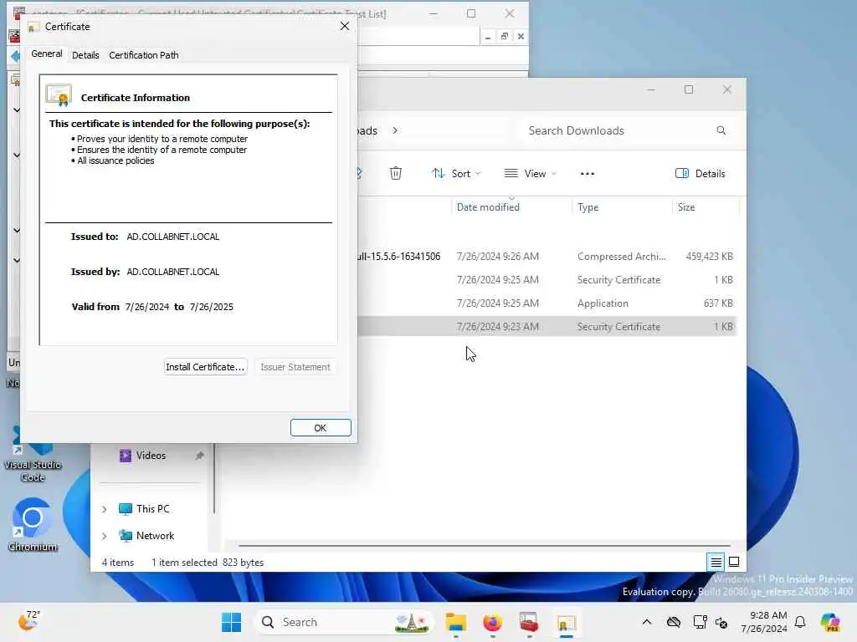Screen dimensions: 857x642
Task: Open the Chromium desktop shortcut
Action: tap(33, 525)
